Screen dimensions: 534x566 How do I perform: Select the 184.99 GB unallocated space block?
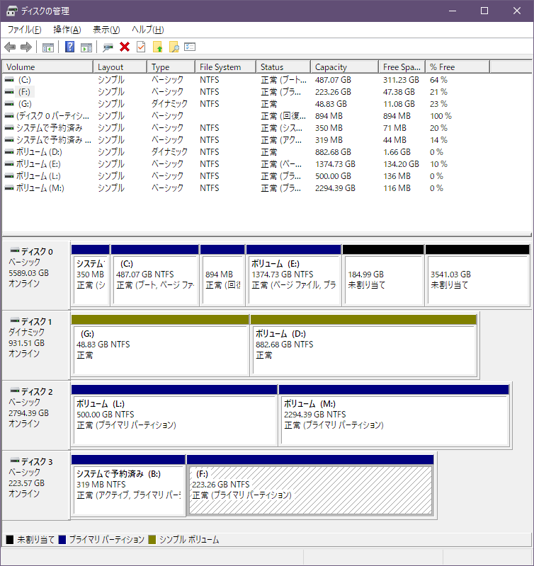pyautogui.click(x=383, y=275)
